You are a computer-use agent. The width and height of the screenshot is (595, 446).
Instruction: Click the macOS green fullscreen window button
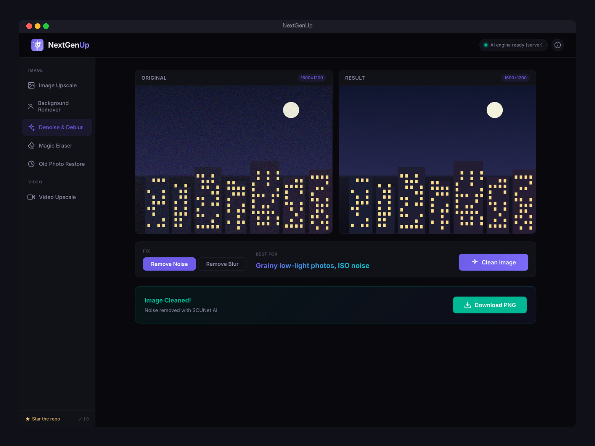pos(46,26)
